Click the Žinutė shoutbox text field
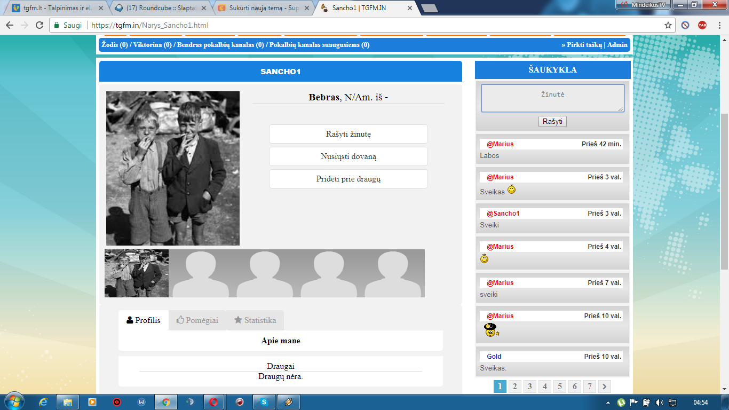This screenshot has width=729, height=410. tap(553, 98)
